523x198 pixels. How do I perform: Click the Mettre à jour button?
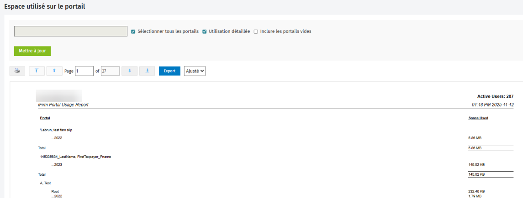[32, 51]
